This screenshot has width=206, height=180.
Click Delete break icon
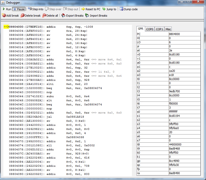22,16
